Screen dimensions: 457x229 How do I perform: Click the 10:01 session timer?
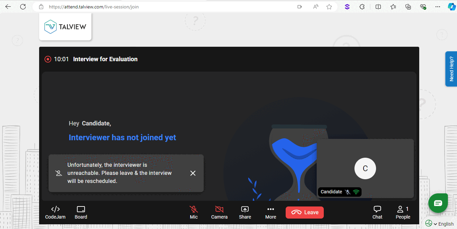click(61, 59)
